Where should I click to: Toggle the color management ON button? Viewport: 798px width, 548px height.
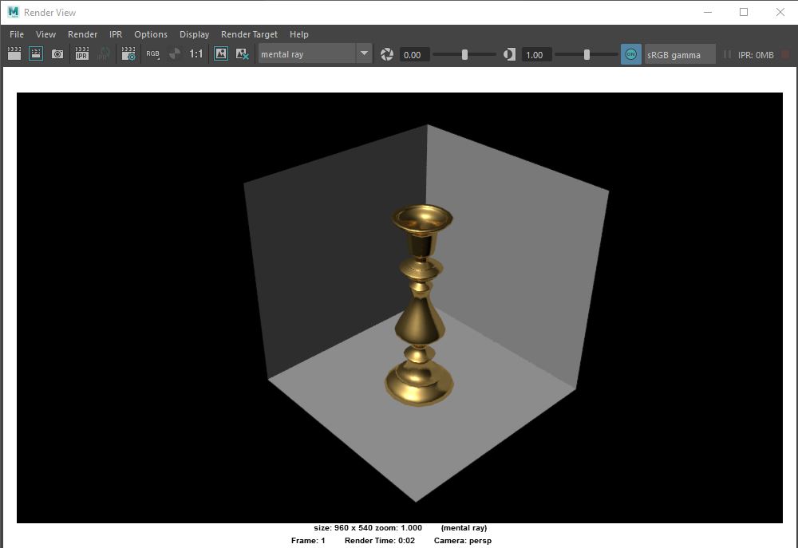[630, 54]
